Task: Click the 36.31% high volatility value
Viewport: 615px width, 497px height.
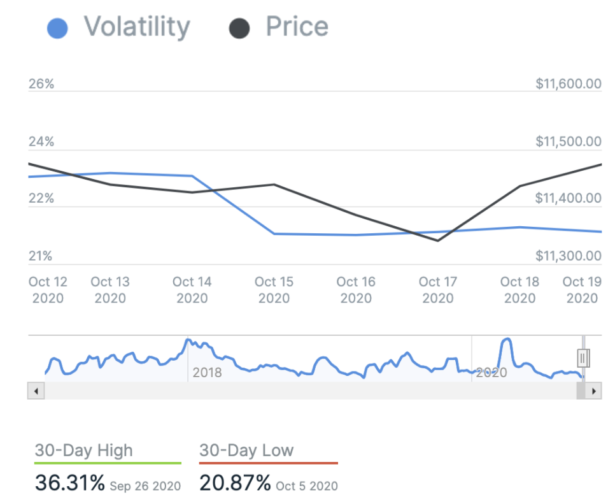Action: pos(69,483)
